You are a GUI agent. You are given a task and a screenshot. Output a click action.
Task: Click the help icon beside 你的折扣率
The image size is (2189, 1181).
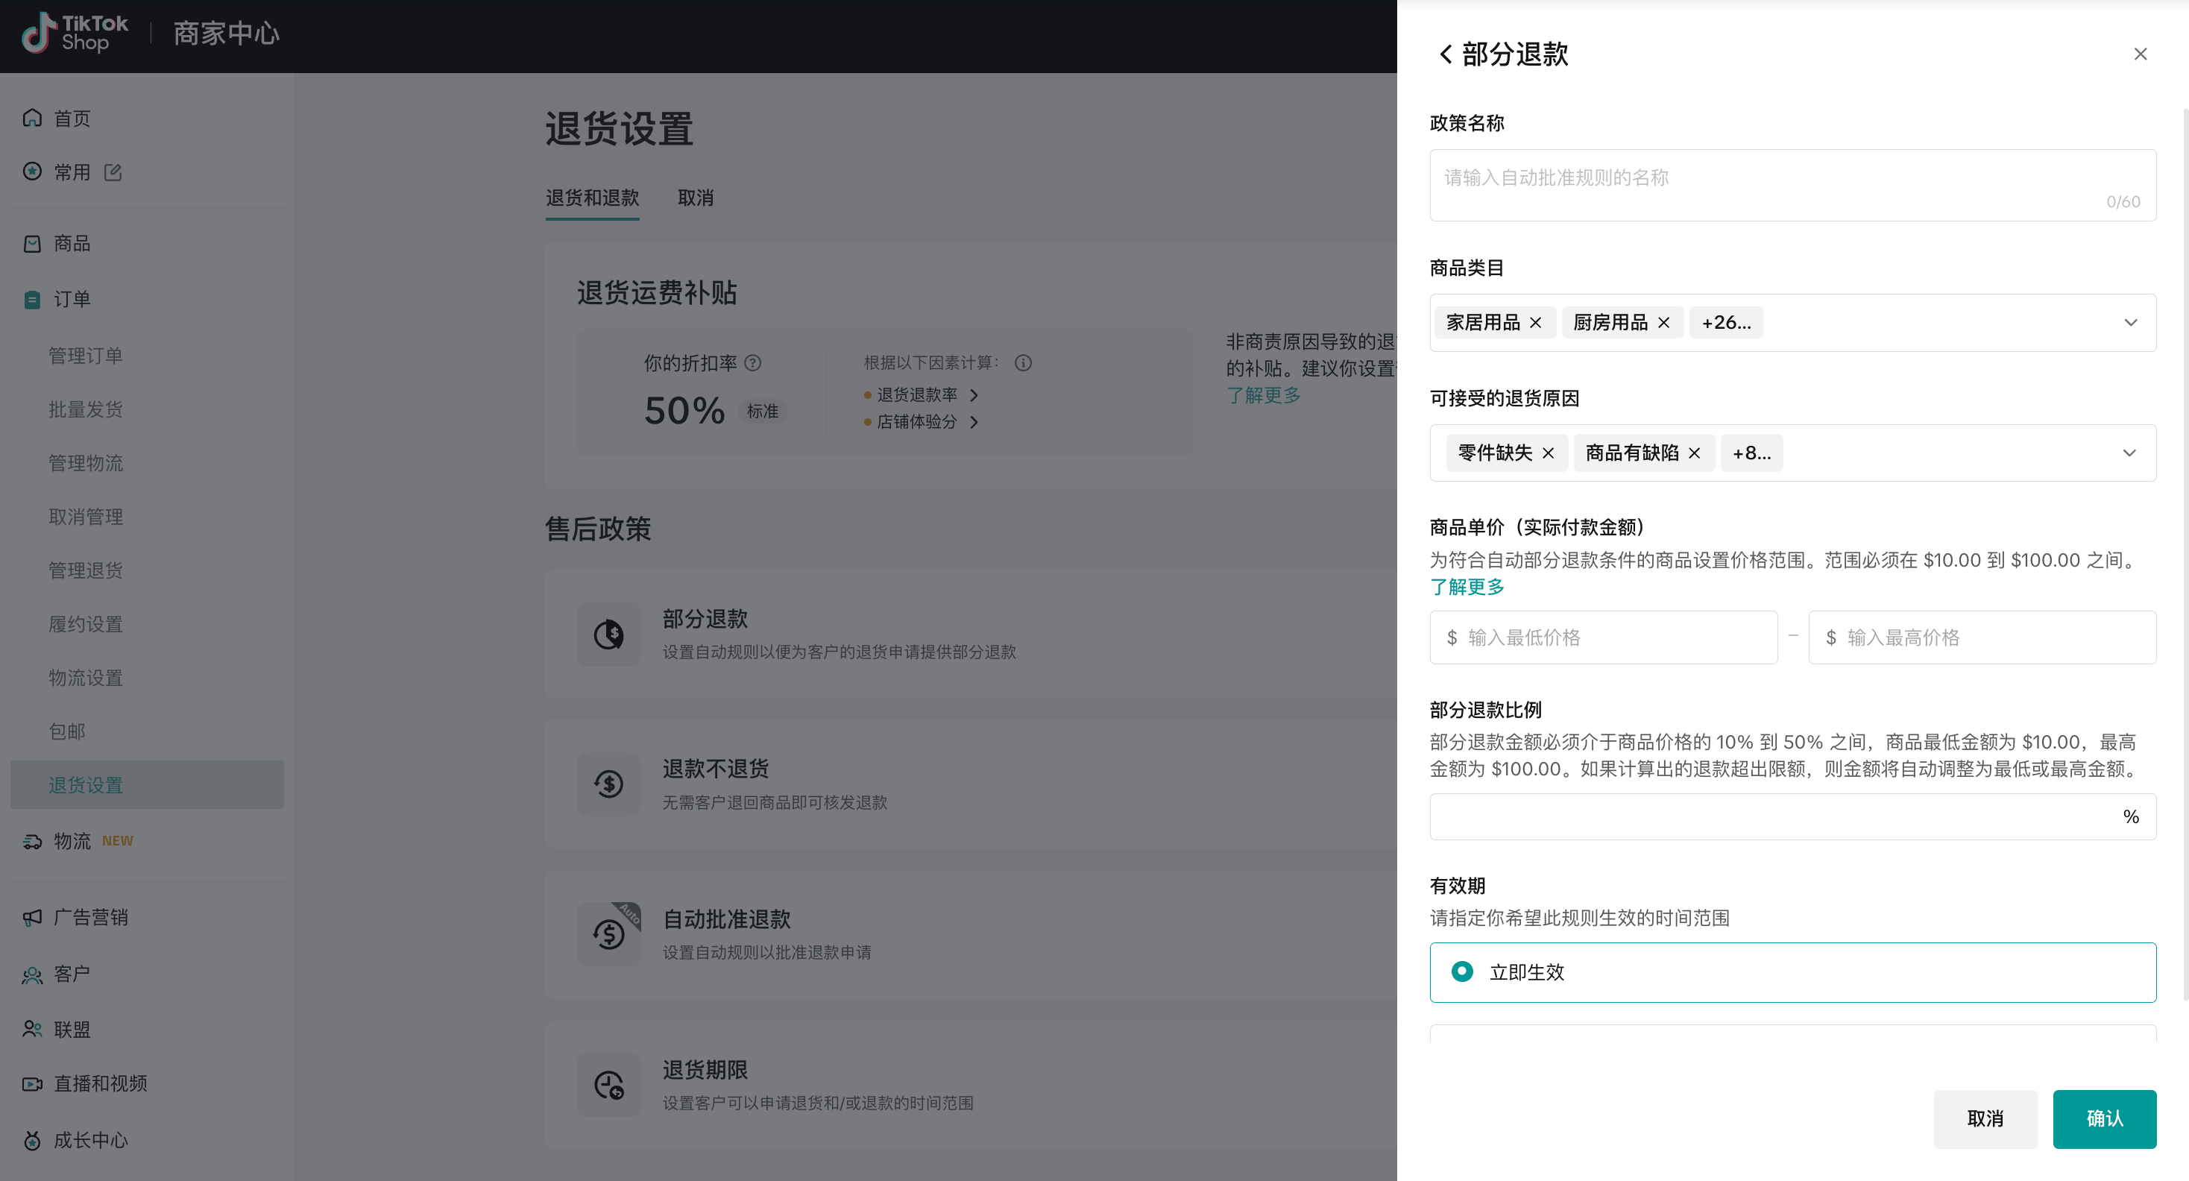[753, 363]
